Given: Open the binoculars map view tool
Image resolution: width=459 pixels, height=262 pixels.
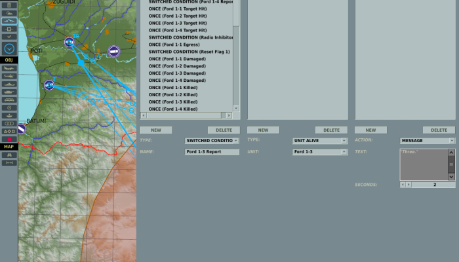Looking at the screenshot, I should [9, 155].
